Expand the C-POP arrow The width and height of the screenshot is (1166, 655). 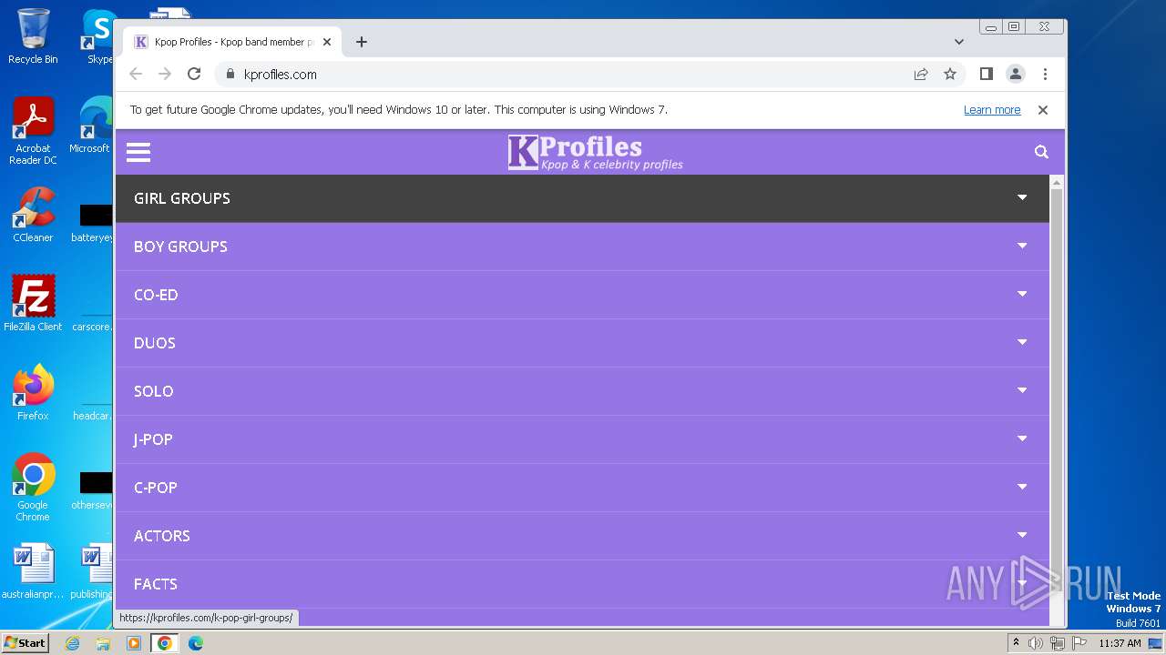(x=1022, y=487)
